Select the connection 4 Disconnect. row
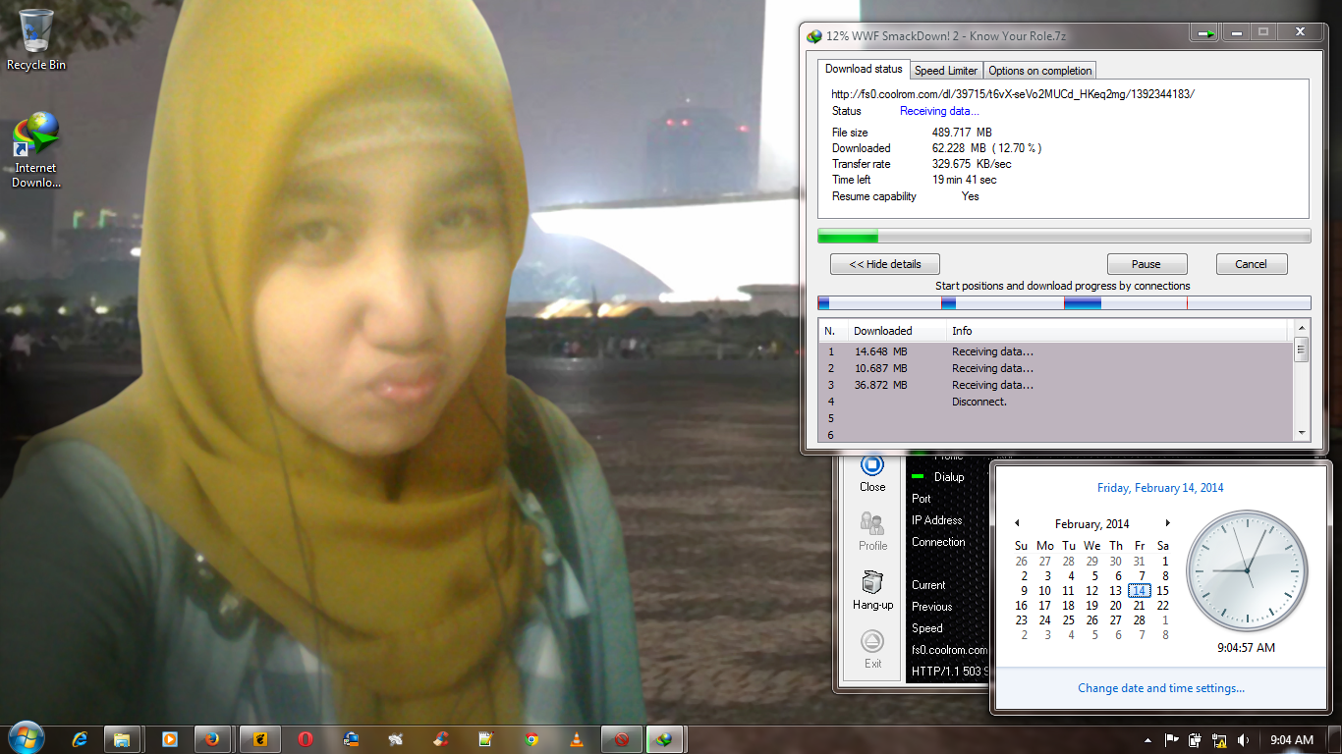 tap(1056, 402)
